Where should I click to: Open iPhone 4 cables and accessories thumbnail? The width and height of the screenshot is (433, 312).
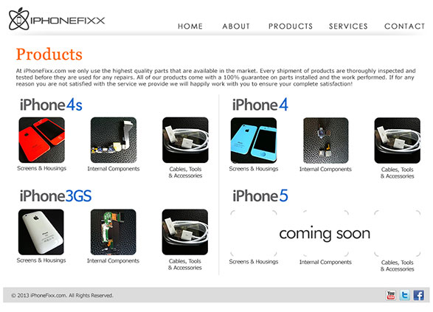click(398, 141)
